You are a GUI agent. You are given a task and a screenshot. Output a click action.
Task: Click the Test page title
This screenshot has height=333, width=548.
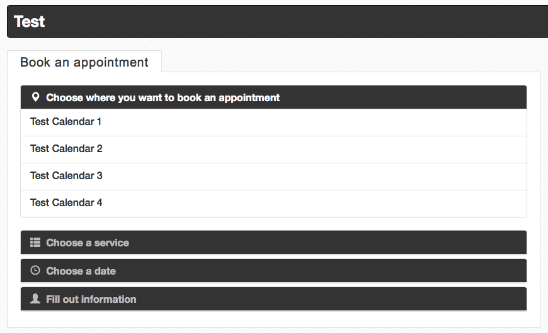click(30, 21)
